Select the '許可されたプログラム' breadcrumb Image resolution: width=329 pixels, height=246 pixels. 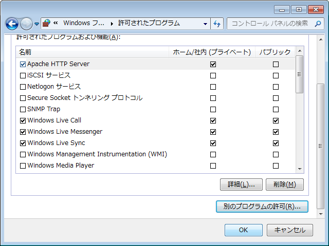[149, 23]
